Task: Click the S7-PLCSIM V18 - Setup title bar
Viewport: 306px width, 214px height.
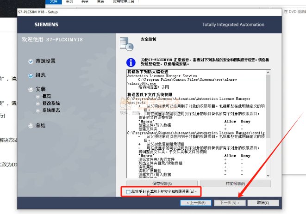Action: point(149,12)
